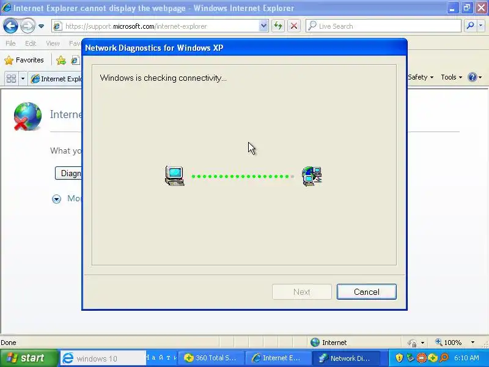Click the yellow shield tray icon
This screenshot has height=367, width=489.
coord(399,358)
